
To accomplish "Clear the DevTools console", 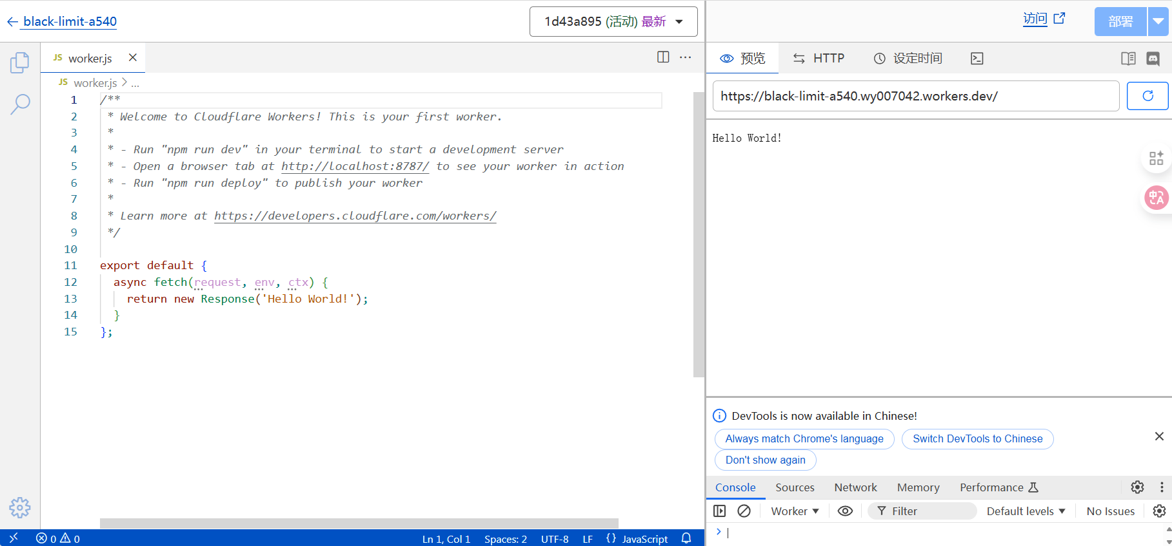I will 744,511.
